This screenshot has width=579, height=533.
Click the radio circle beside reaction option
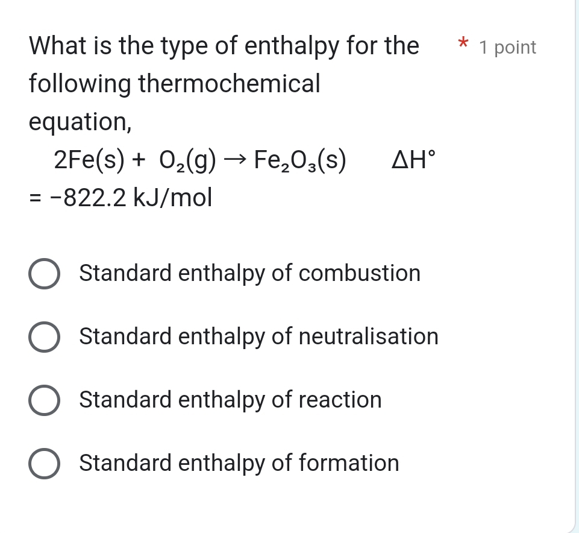(44, 400)
